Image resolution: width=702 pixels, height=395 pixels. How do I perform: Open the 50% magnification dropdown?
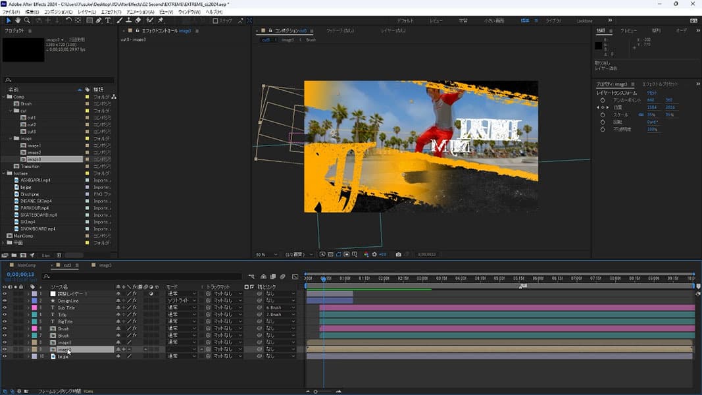(x=264, y=254)
